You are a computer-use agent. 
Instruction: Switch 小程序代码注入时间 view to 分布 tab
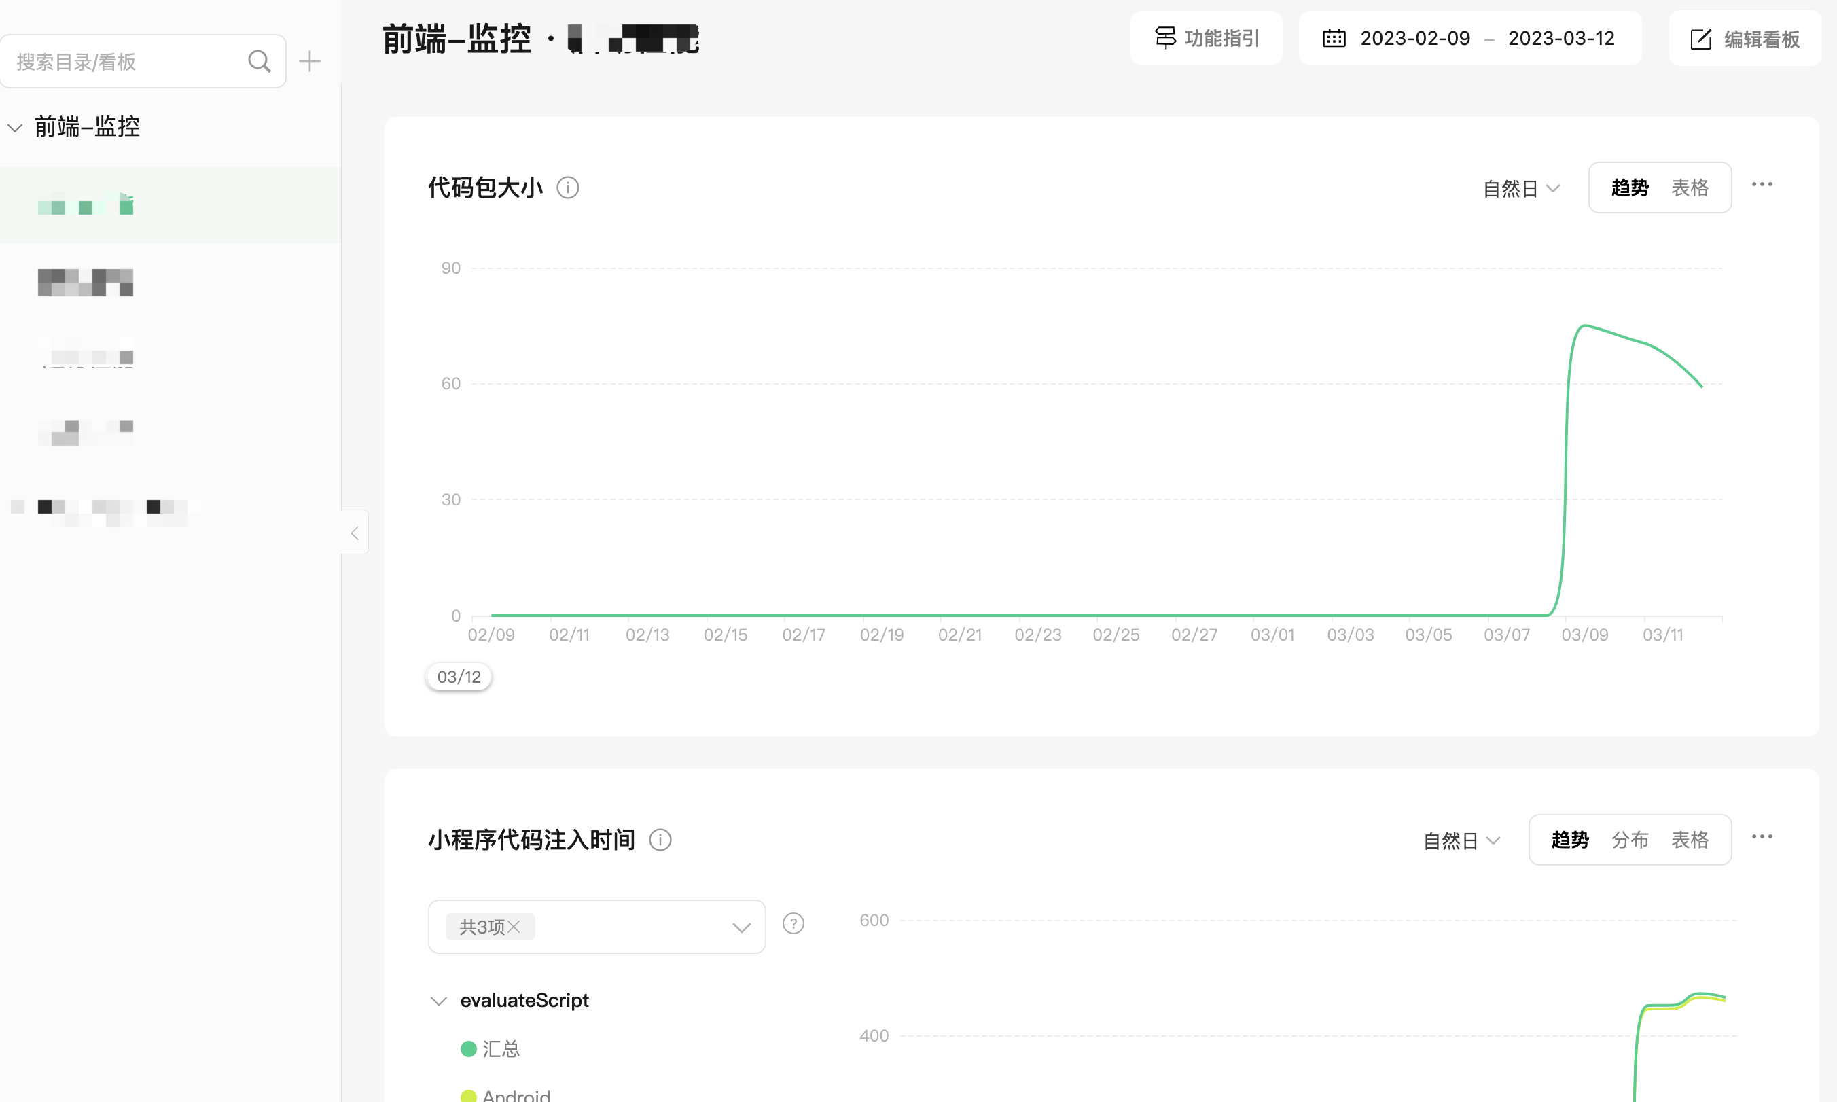click(1629, 840)
